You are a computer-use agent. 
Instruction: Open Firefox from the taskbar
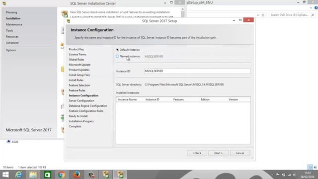pos(77,175)
